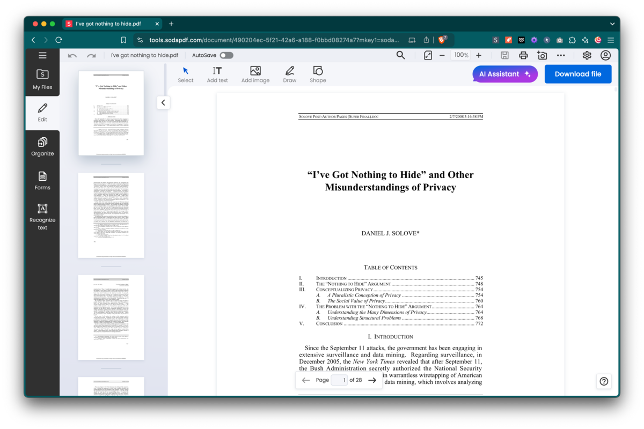644x429 pixels.
Task: Click the rocket extension icon
Action: (x=508, y=40)
